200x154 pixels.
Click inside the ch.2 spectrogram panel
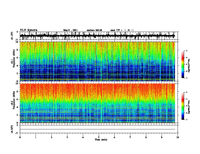click(97, 103)
